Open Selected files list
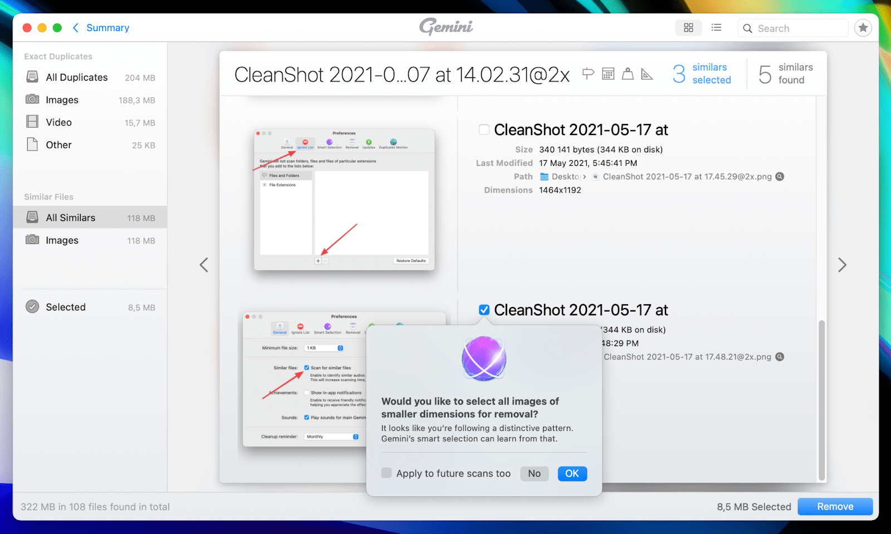The image size is (891, 534). tap(90, 307)
